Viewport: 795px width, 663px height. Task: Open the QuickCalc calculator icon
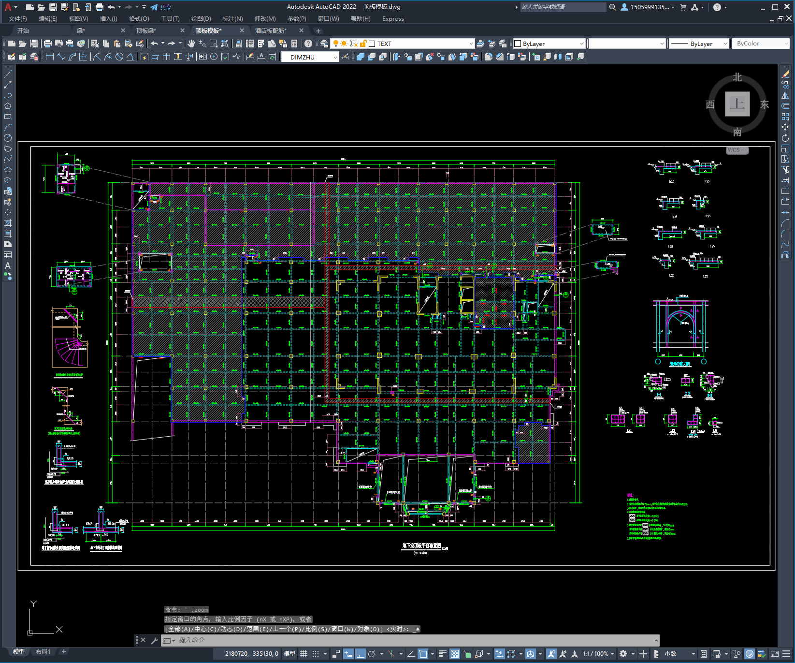click(x=294, y=44)
